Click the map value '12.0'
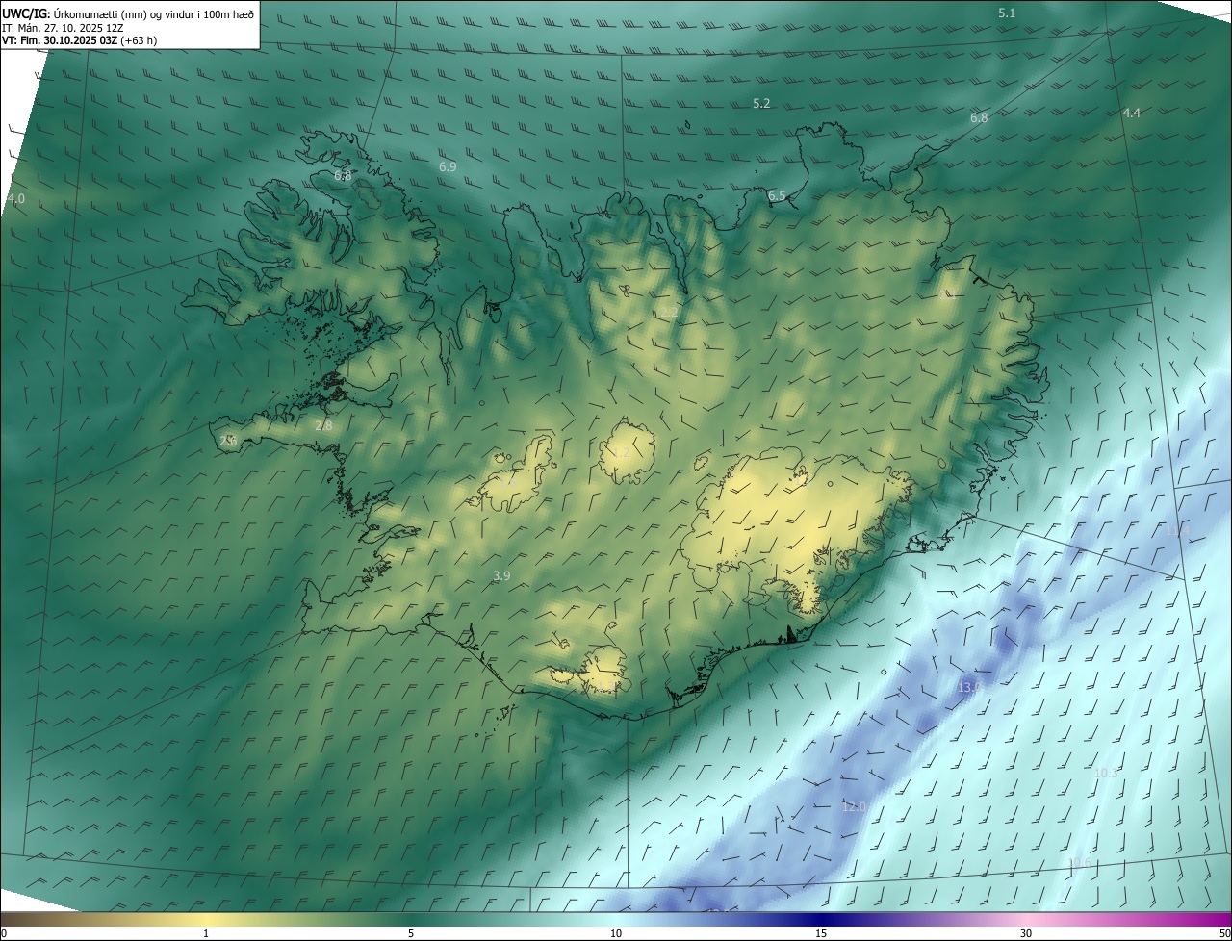 (x=854, y=806)
